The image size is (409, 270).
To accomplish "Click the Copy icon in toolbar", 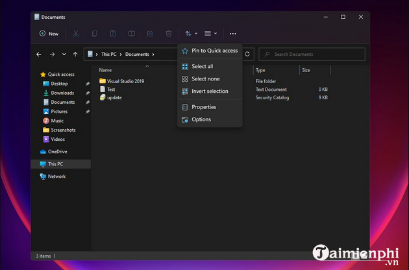I will (94, 33).
